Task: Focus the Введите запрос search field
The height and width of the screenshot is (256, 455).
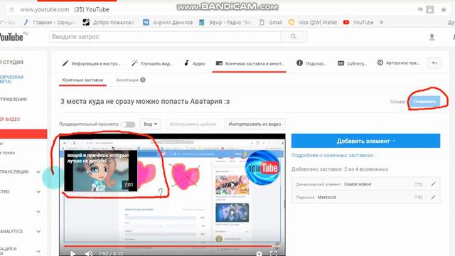Action: 165,37
